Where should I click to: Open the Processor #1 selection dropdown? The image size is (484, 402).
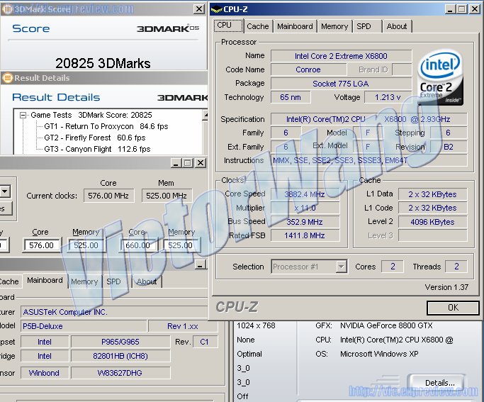point(341,266)
